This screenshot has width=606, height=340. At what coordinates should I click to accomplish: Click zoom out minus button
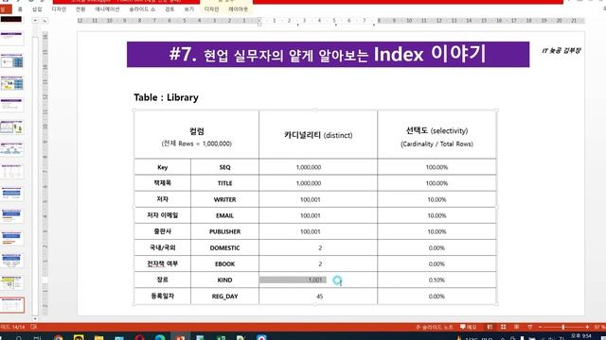point(541,327)
